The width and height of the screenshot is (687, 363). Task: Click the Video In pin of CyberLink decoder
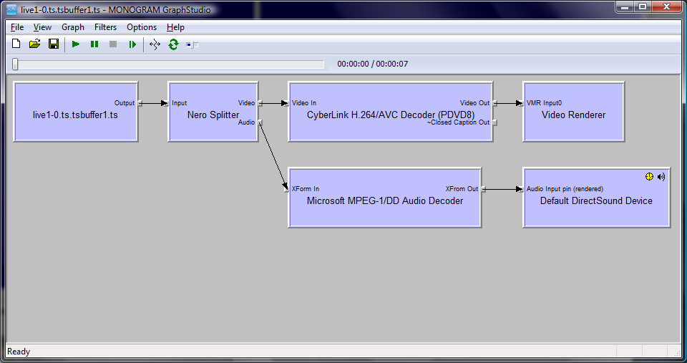pos(287,103)
